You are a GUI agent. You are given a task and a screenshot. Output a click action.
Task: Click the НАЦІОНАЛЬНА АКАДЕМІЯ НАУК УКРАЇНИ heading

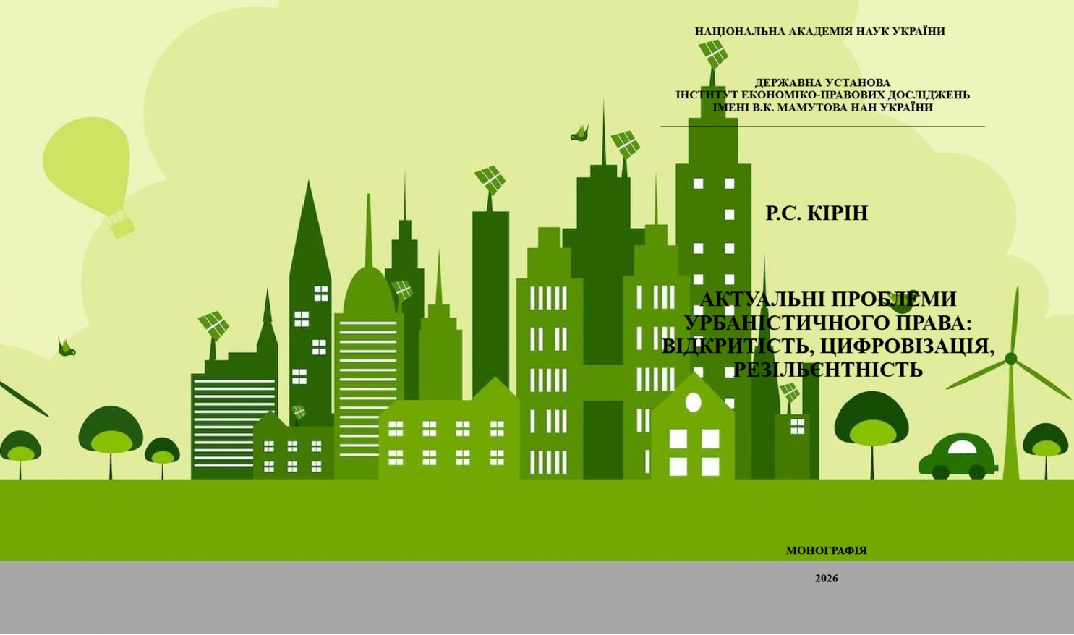[819, 32]
